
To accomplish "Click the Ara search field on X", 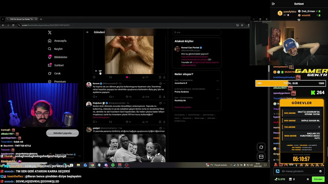I will point(197,32).
